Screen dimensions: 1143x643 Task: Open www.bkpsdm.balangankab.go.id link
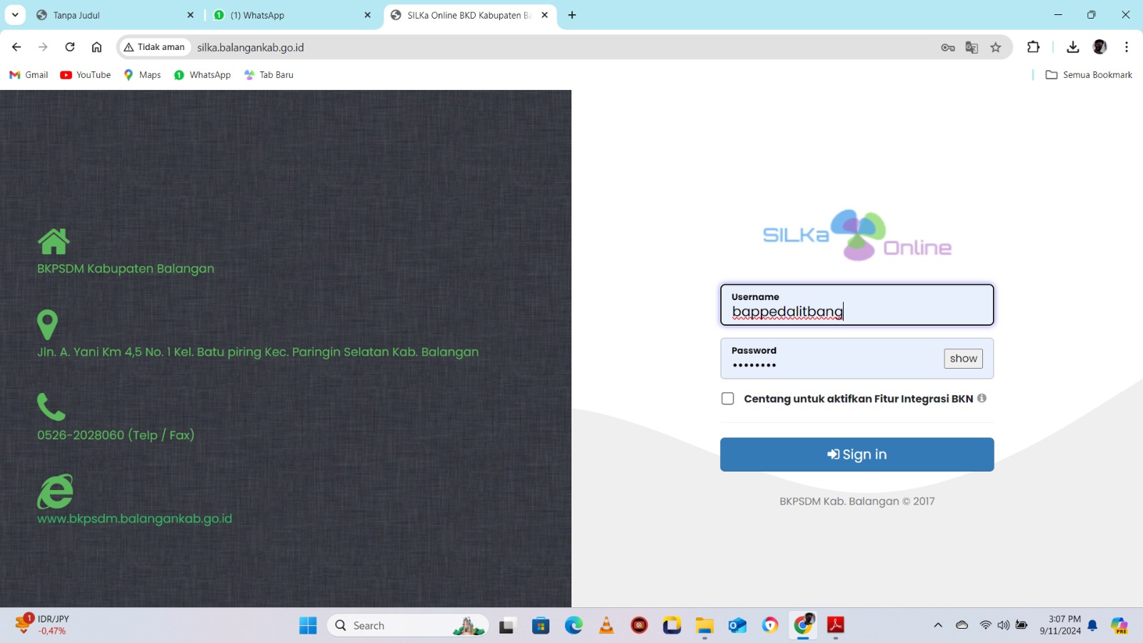(134, 519)
